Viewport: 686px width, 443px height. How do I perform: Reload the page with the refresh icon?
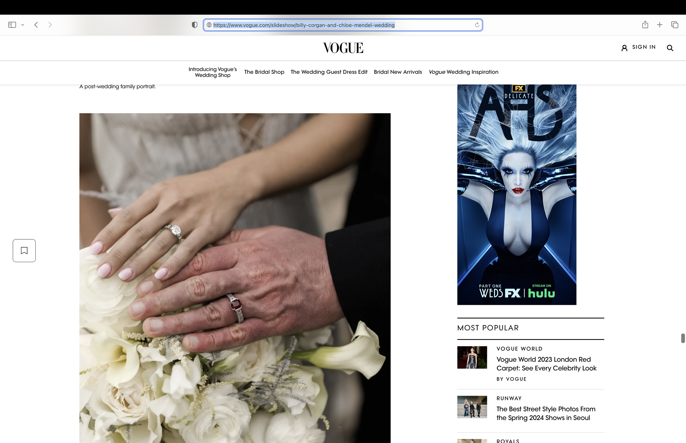[477, 25]
